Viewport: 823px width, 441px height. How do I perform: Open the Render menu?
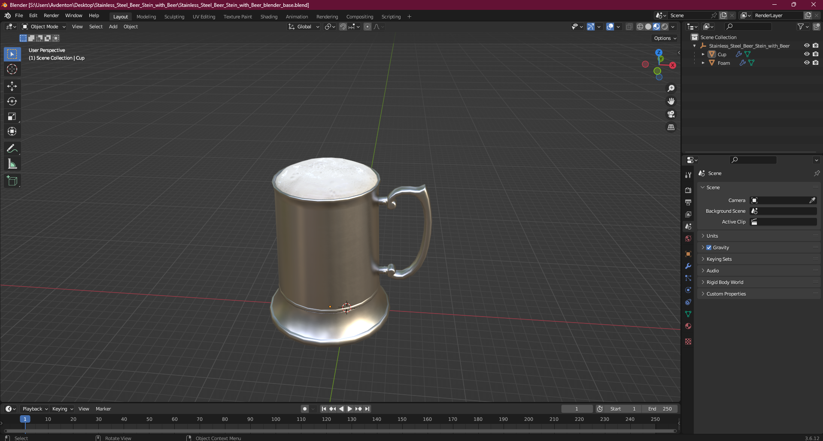pyautogui.click(x=51, y=15)
